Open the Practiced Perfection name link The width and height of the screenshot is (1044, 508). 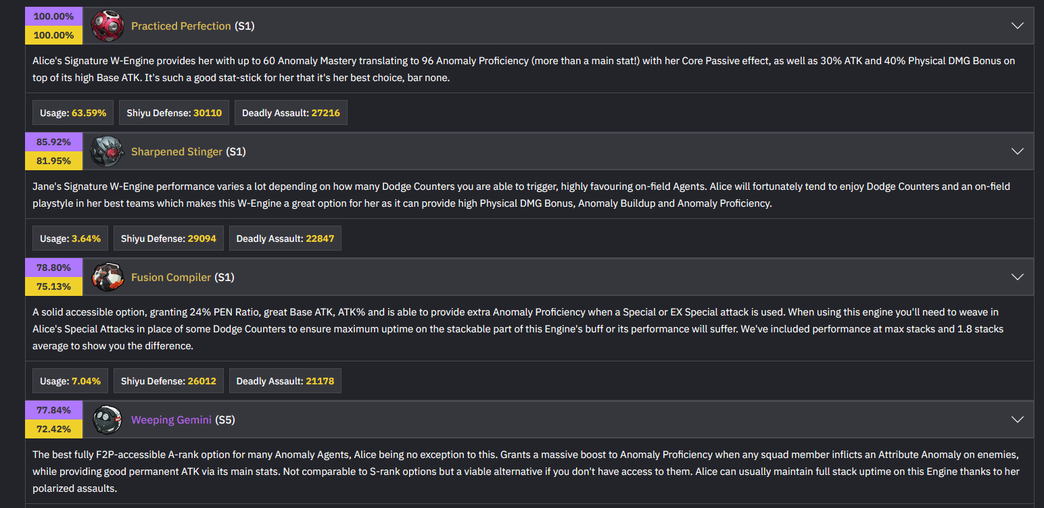(181, 26)
